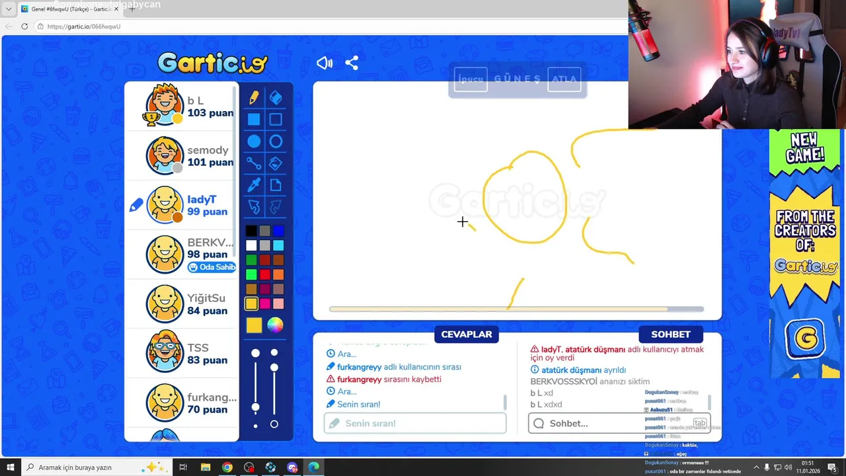This screenshot has height=476, width=846.
Task: Open Google Chrome from the taskbar
Action: (227, 467)
